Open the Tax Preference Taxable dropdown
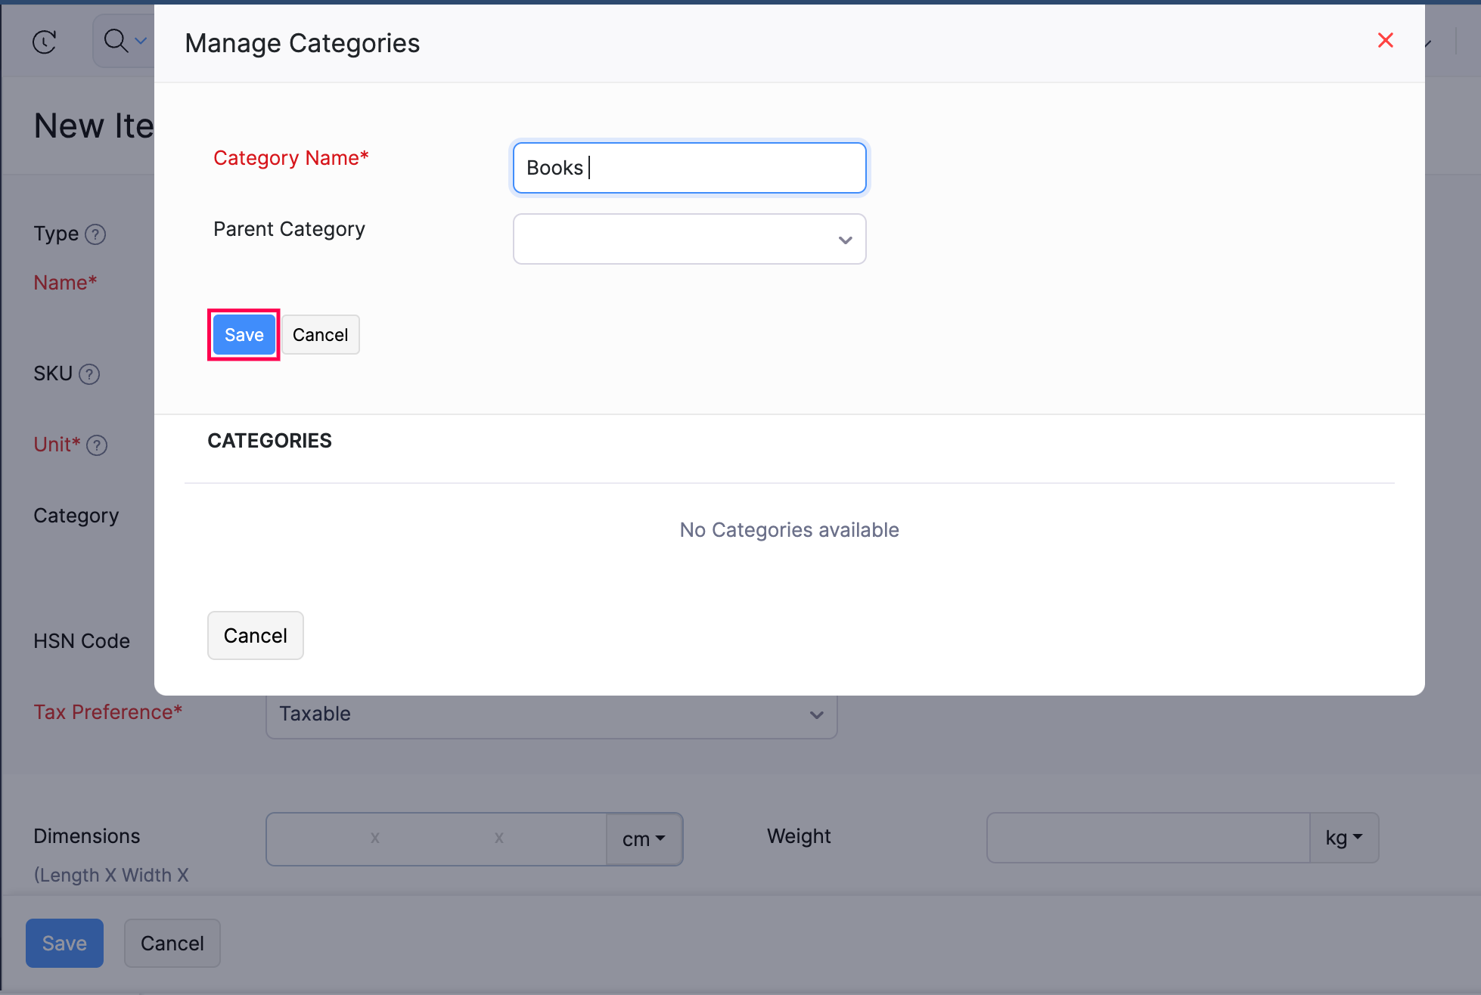The height and width of the screenshot is (995, 1481). [x=551, y=714]
